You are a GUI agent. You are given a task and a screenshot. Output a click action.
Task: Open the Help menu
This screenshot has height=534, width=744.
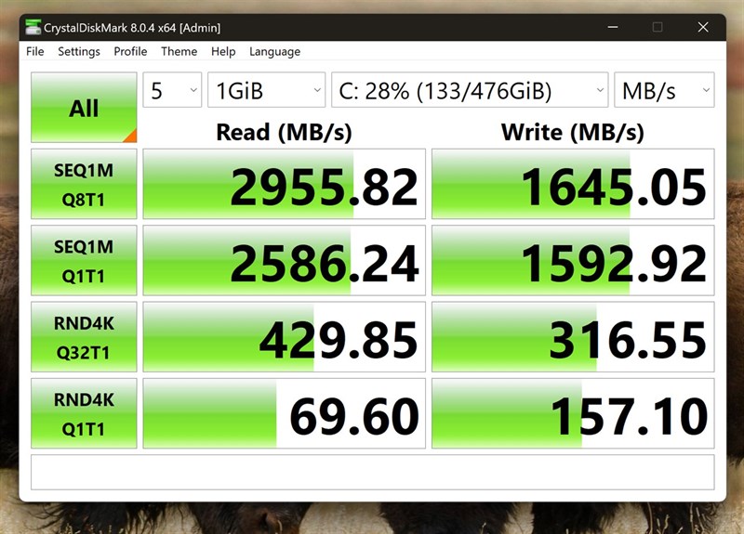coord(223,51)
